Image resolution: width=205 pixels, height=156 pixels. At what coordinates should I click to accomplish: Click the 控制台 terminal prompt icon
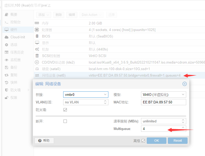(7, 22)
